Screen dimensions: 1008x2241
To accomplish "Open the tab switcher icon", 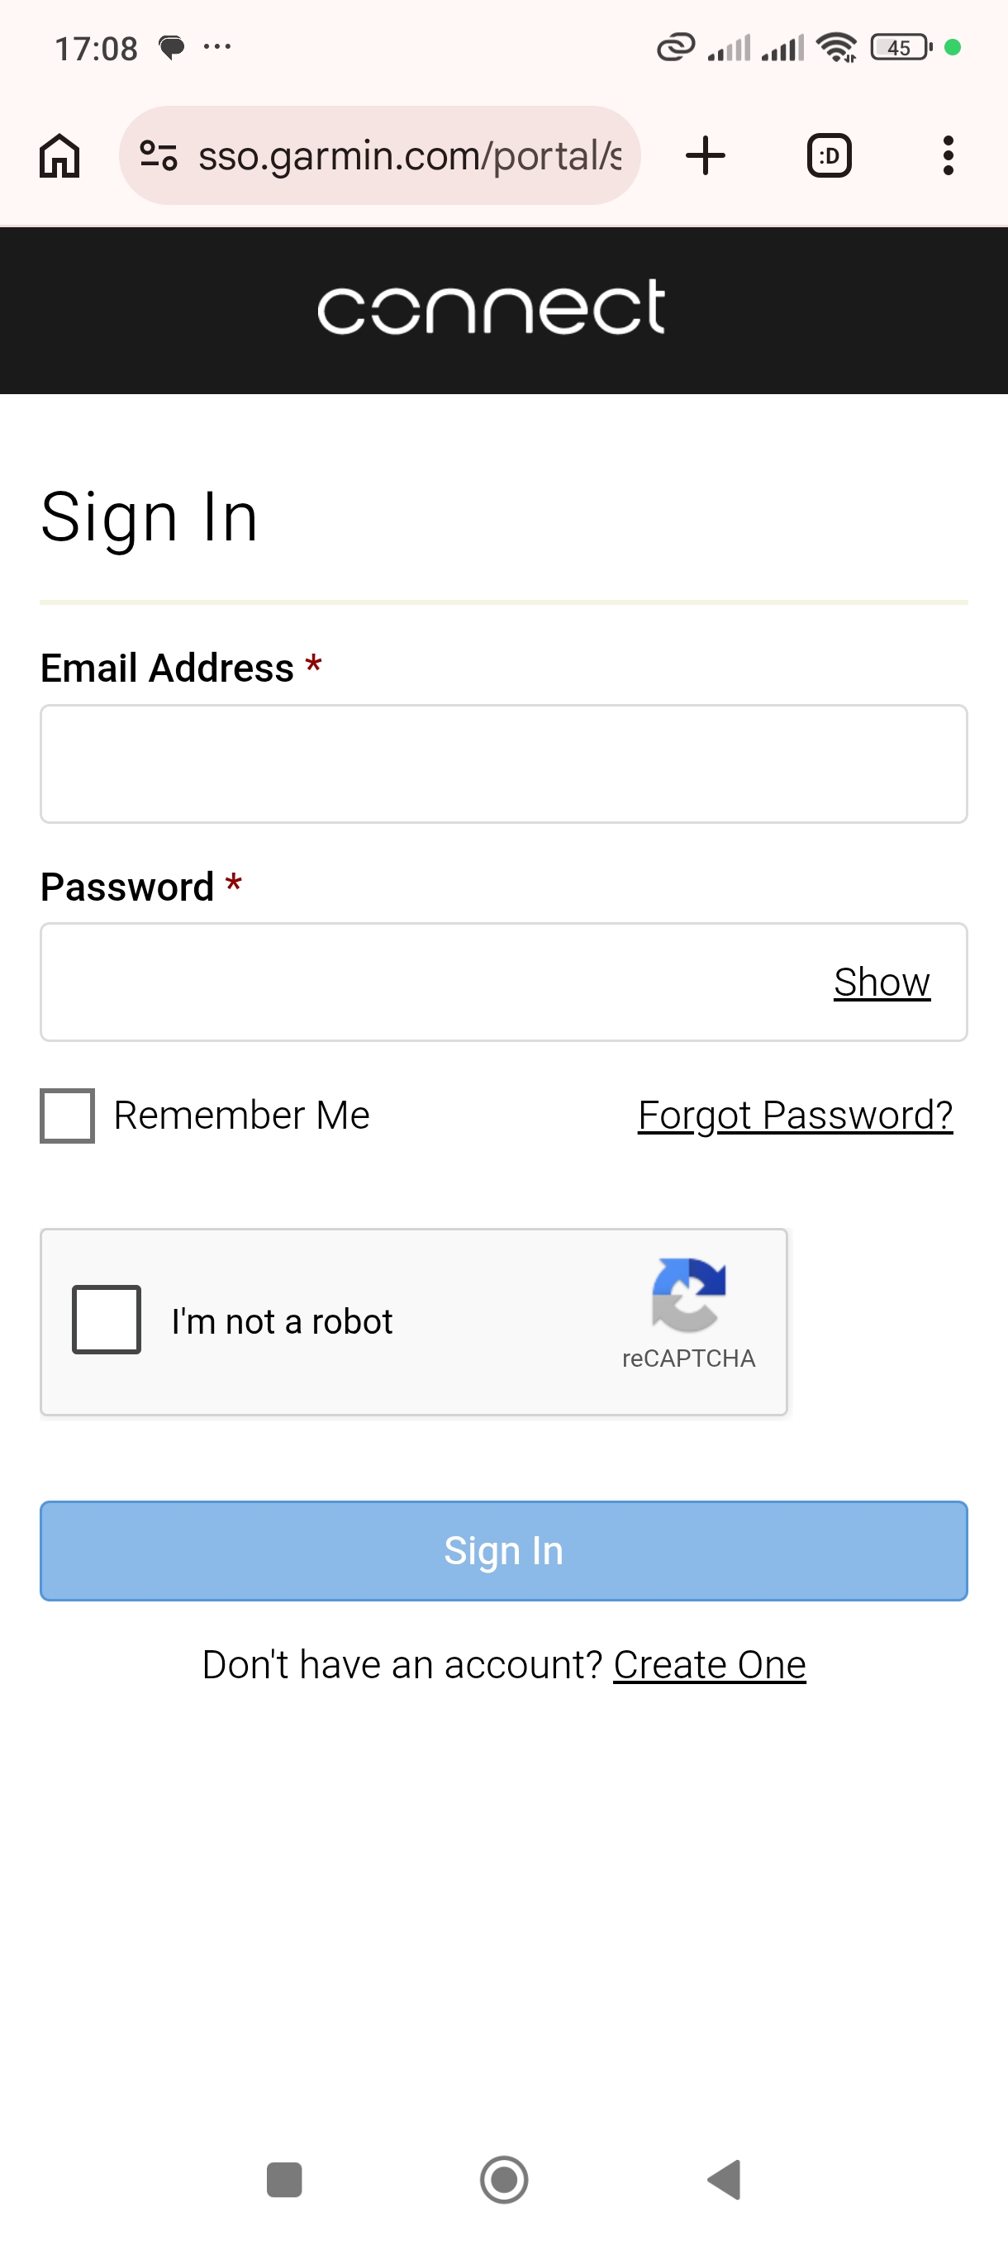I will tap(829, 157).
